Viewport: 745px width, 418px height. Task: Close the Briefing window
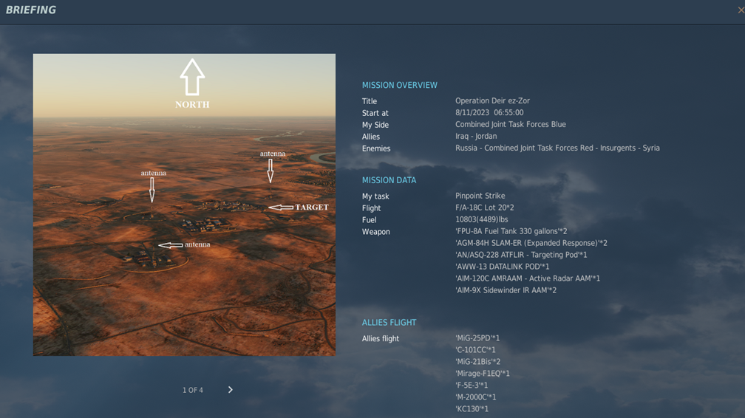click(741, 10)
